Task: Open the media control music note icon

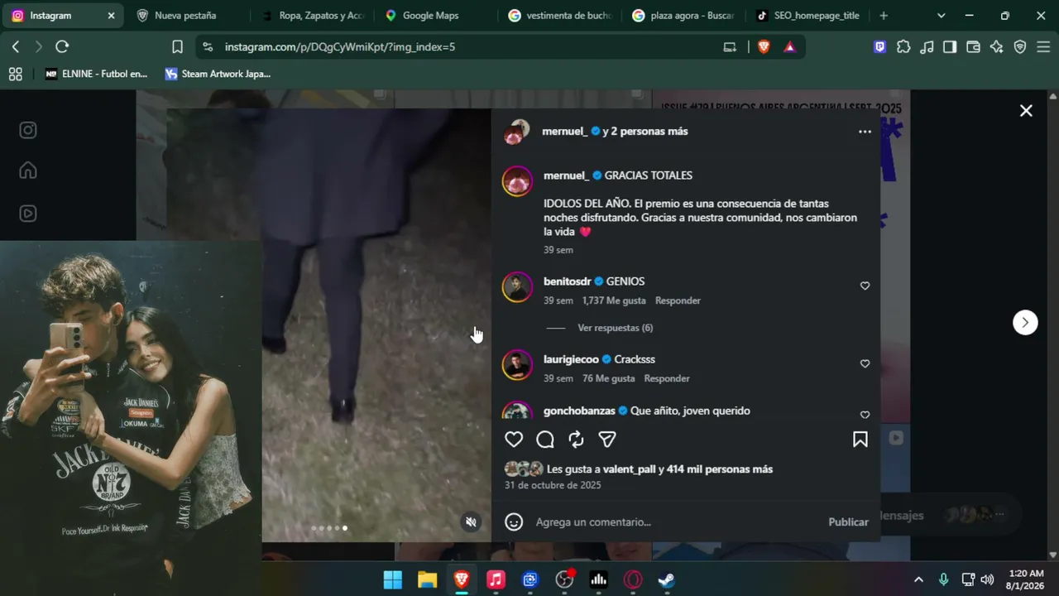Action: coord(927,47)
